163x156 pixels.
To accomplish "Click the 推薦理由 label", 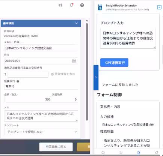I will coord(107,132).
